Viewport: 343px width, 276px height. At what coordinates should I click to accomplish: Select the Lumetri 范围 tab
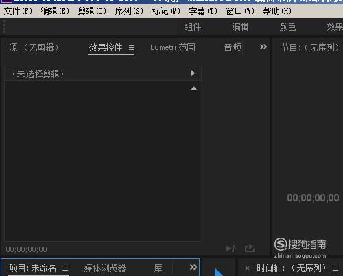tap(173, 47)
